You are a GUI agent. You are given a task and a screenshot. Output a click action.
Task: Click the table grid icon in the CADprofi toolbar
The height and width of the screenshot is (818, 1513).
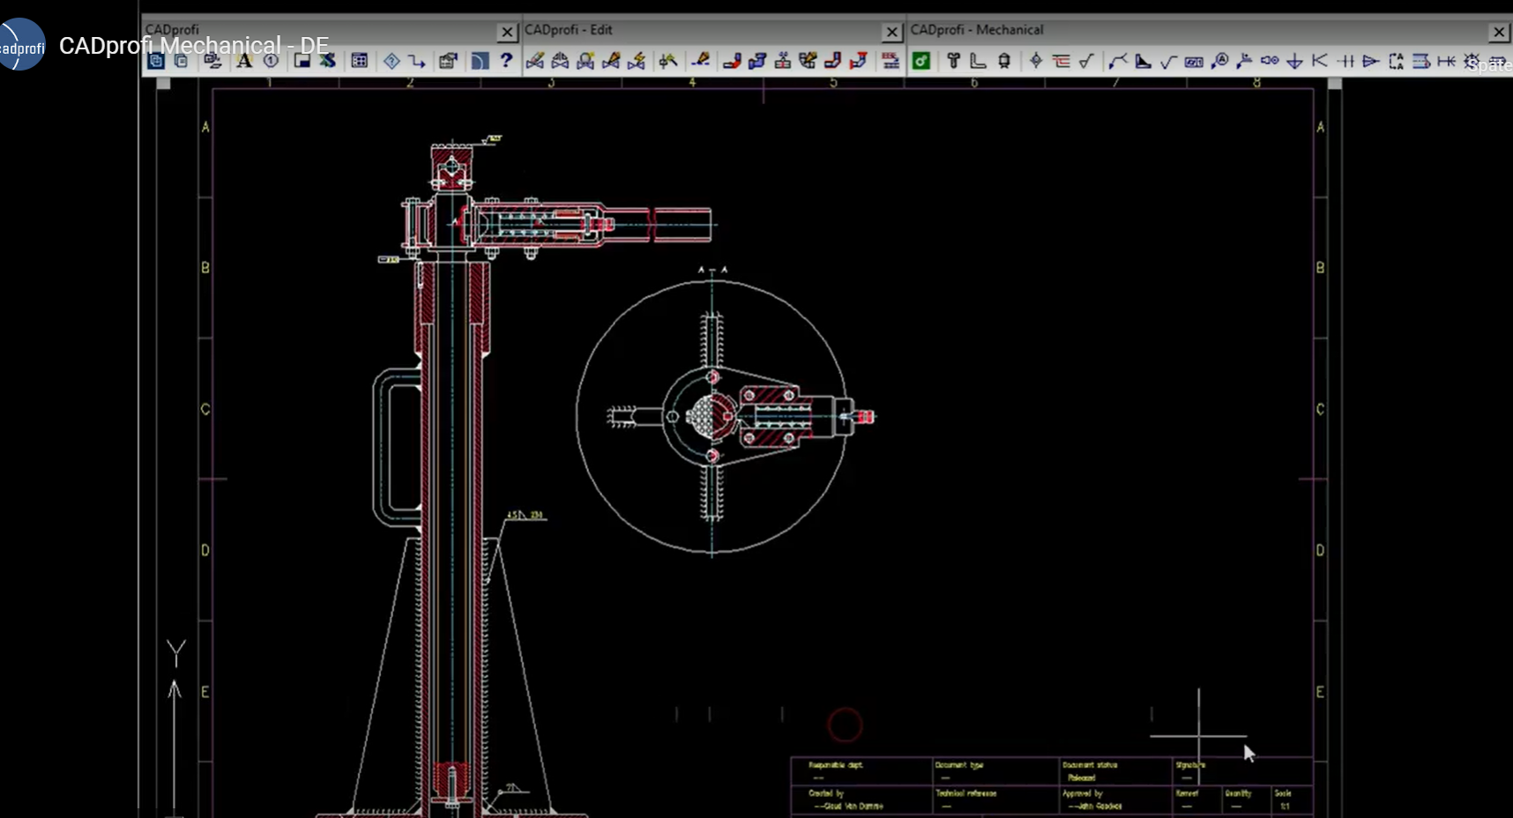[x=359, y=61]
